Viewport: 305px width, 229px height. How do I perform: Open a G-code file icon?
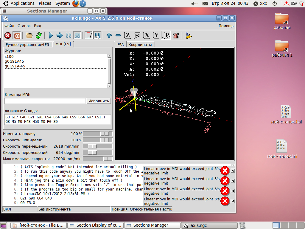pos(29,36)
